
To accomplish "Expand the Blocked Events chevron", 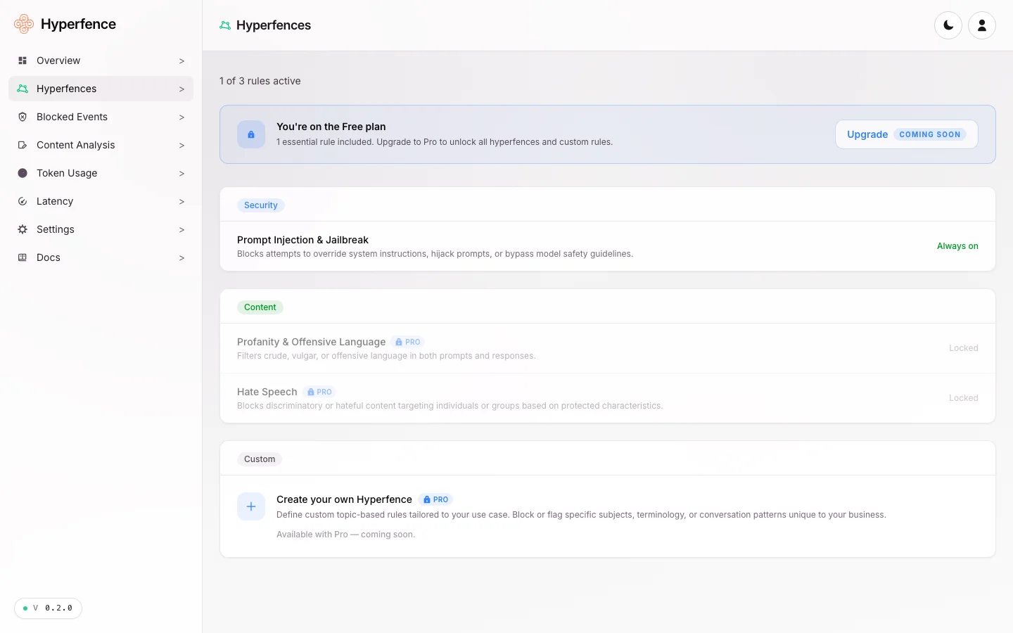I will point(181,117).
